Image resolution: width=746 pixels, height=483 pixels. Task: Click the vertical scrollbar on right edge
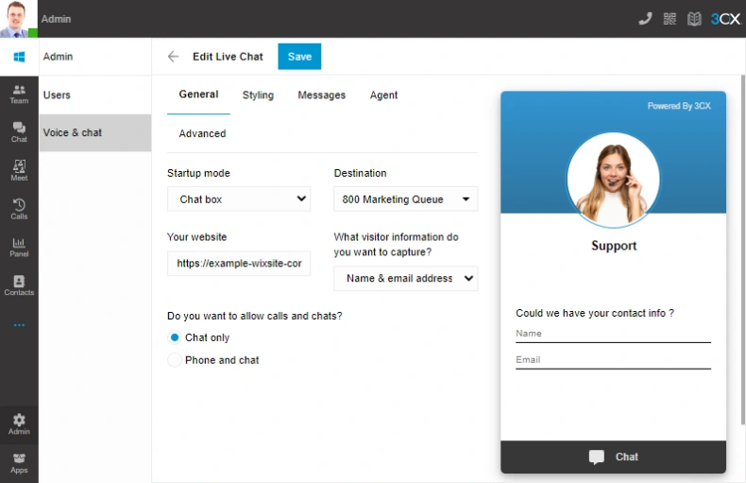tap(743, 250)
